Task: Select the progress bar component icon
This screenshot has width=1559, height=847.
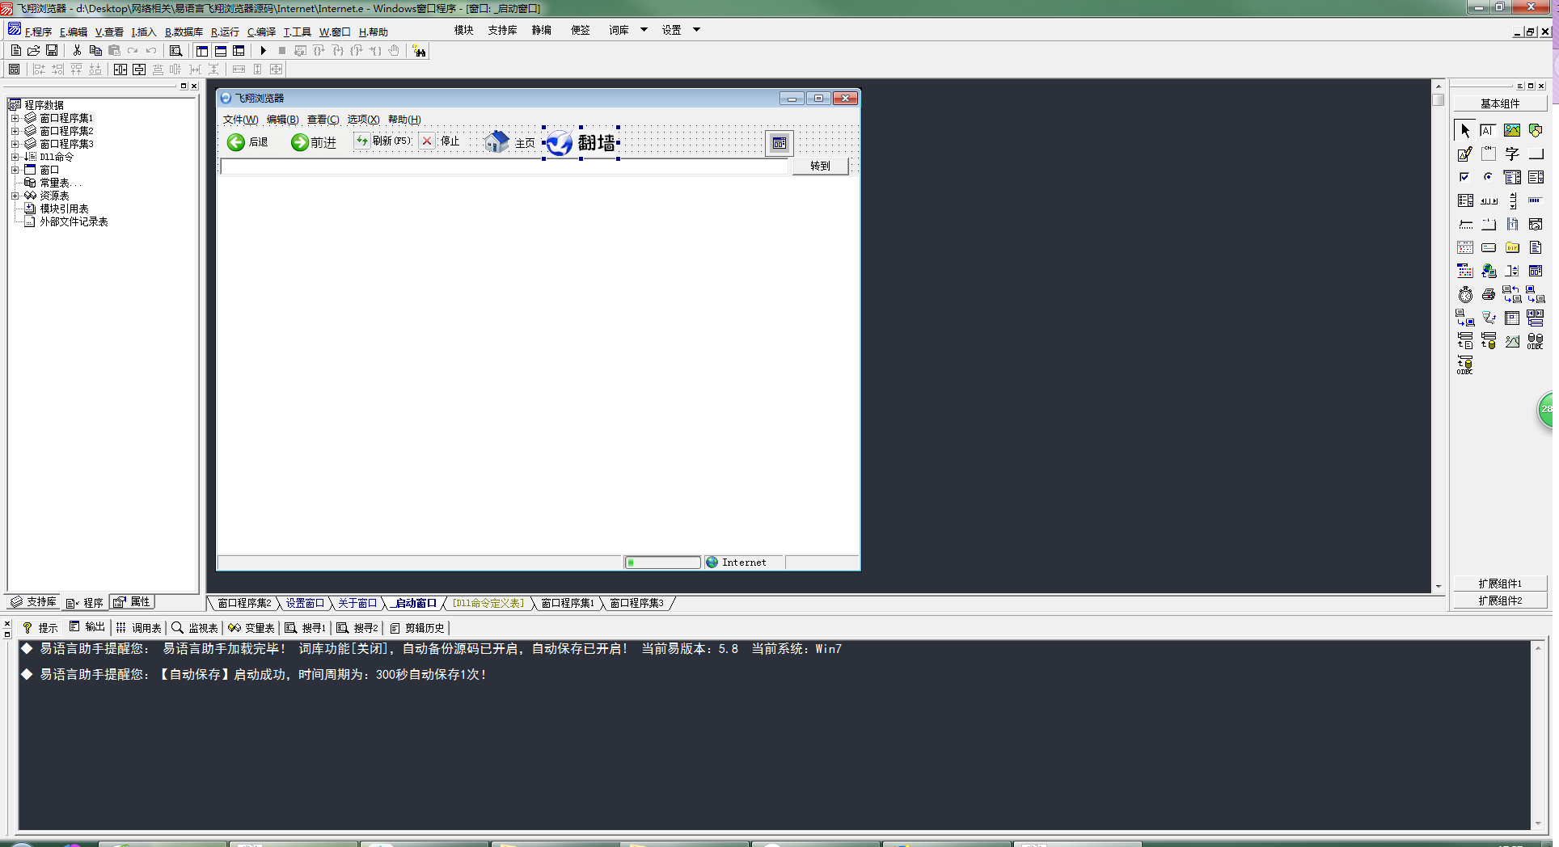Action: click(x=1535, y=200)
